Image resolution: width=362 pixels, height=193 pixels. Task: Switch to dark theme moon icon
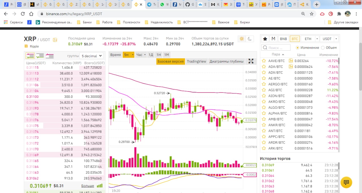click(249, 39)
